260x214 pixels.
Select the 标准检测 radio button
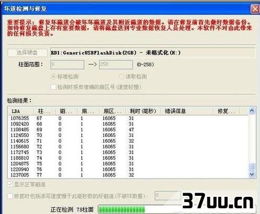pyautogui.click(x=53, y=77)
